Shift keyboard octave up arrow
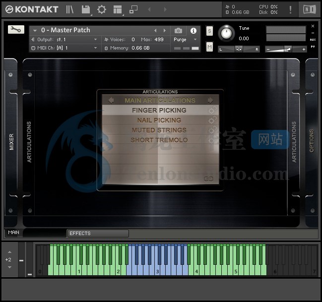 click(9, 252)
